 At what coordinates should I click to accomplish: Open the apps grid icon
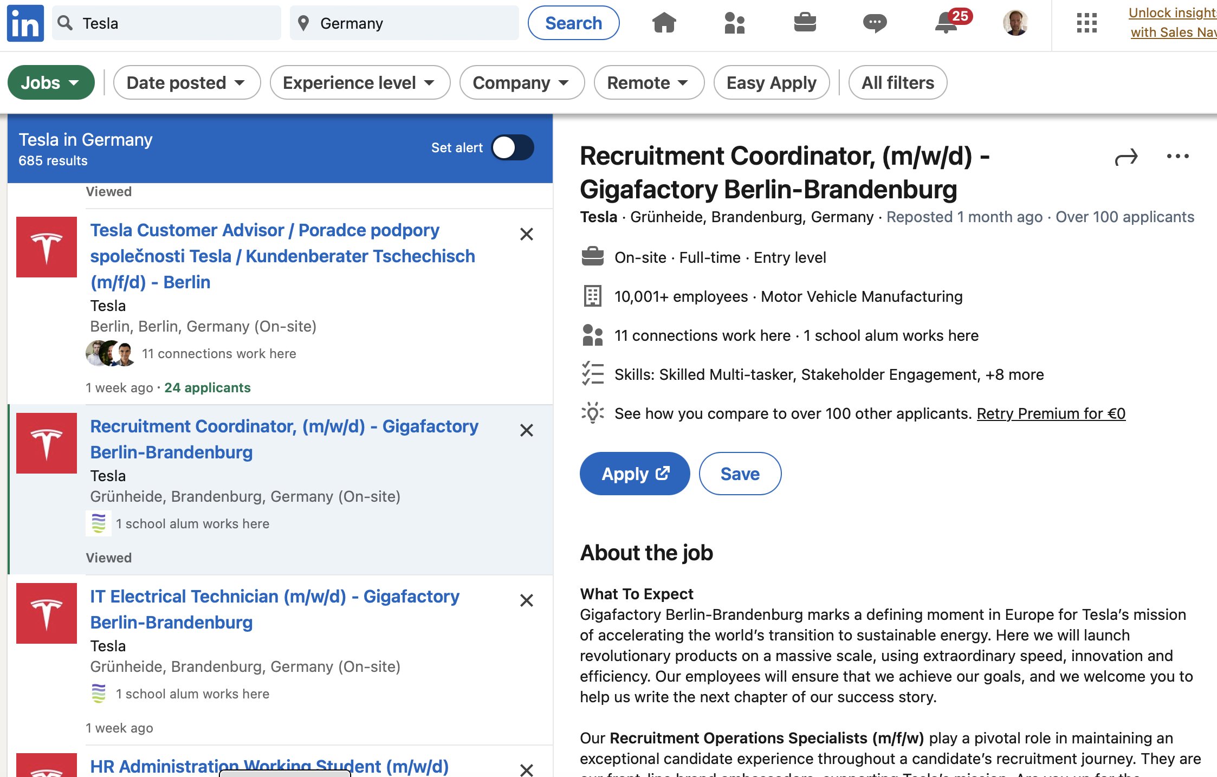tap(1086, 23)
